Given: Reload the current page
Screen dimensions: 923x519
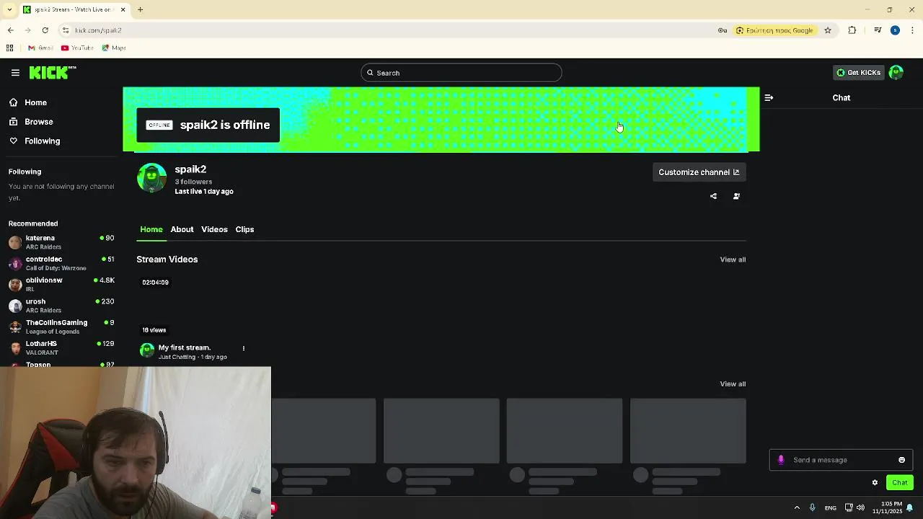Looking at the screenshot, I should tap(45, 30).
